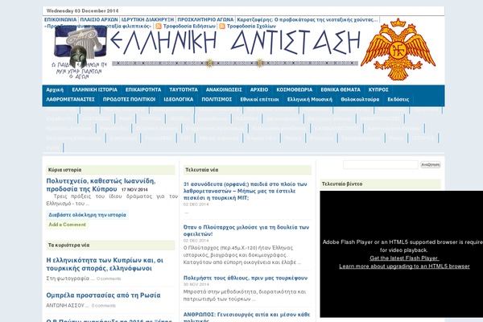The width and height of the screenshot is (483, 322).
Task: Open the article Πολυτεχνείο, καθεστώς Ιωαννίδη
Action: coord(101,185)
